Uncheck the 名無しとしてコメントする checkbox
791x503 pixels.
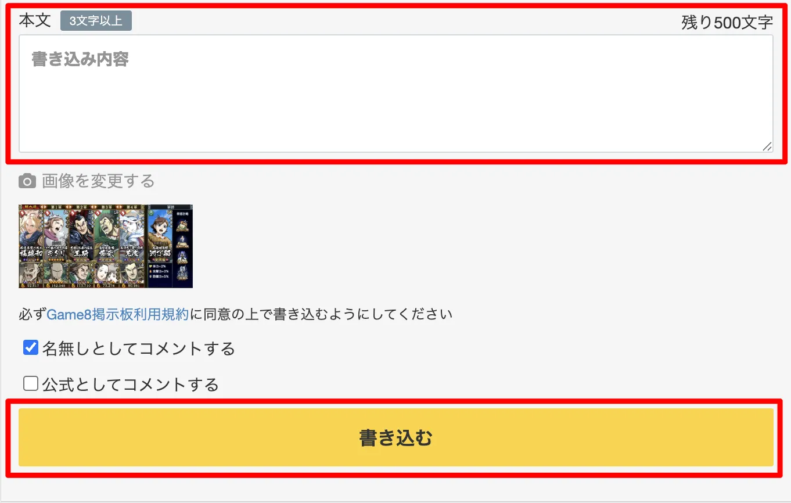pyautogui.click(x=31, y=348)
